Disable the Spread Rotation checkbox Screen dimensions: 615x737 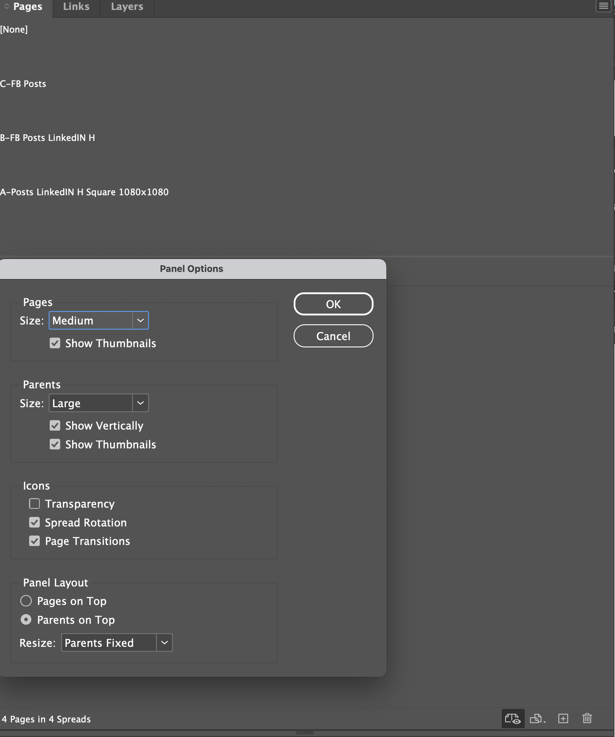click(34, 522)
